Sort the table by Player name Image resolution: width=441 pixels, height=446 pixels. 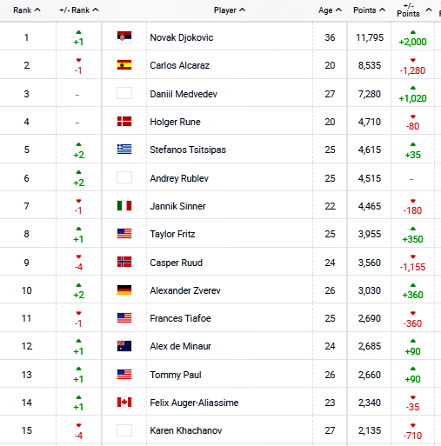click(x=230, y=10)
